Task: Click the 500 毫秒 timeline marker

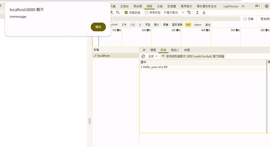Action: [x=235, y=30]
